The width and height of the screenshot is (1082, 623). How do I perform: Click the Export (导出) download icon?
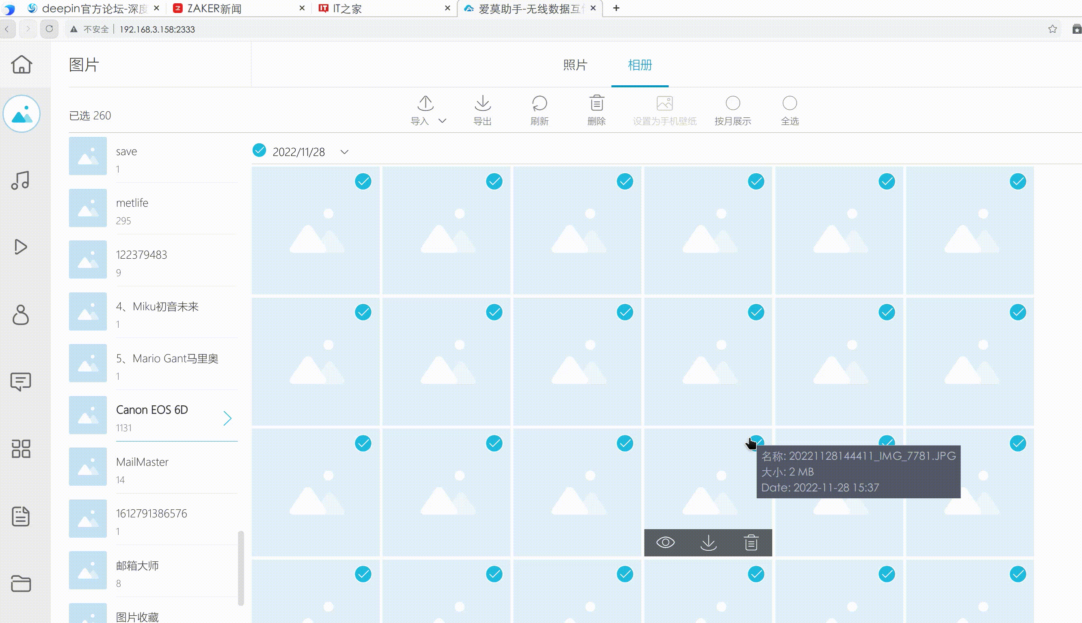483,104
